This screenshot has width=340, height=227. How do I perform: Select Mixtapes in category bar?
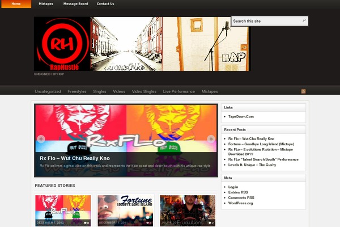(210, 91)
